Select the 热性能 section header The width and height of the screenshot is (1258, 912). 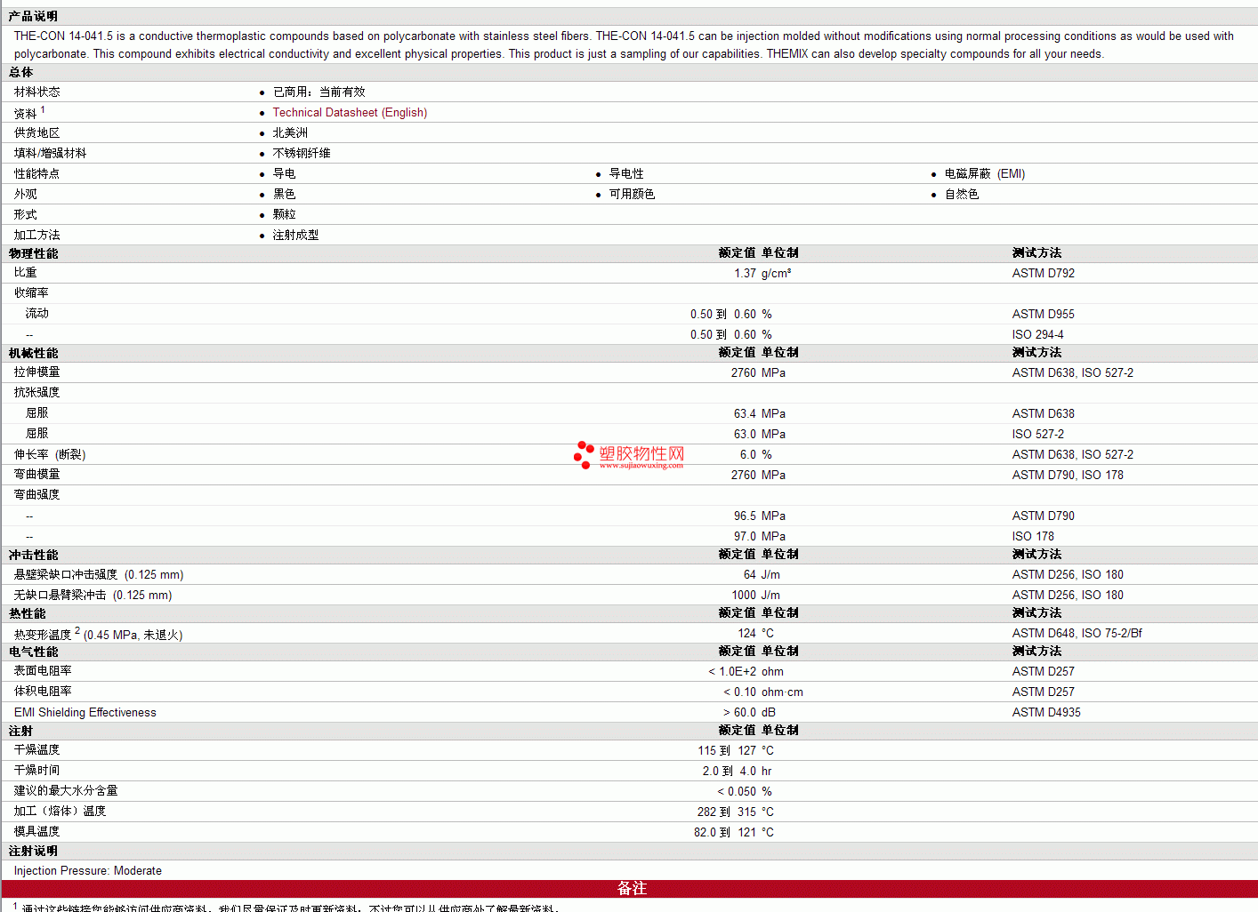[28, 614]
